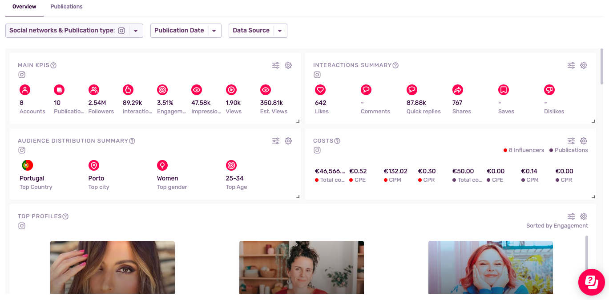Screen dimensions: 609x300
Task: Toggle the 8 Influencers legend item
Action: 524,150
